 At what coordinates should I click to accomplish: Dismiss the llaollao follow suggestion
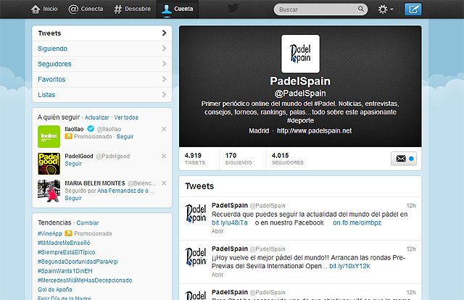[x=164, y=129]
